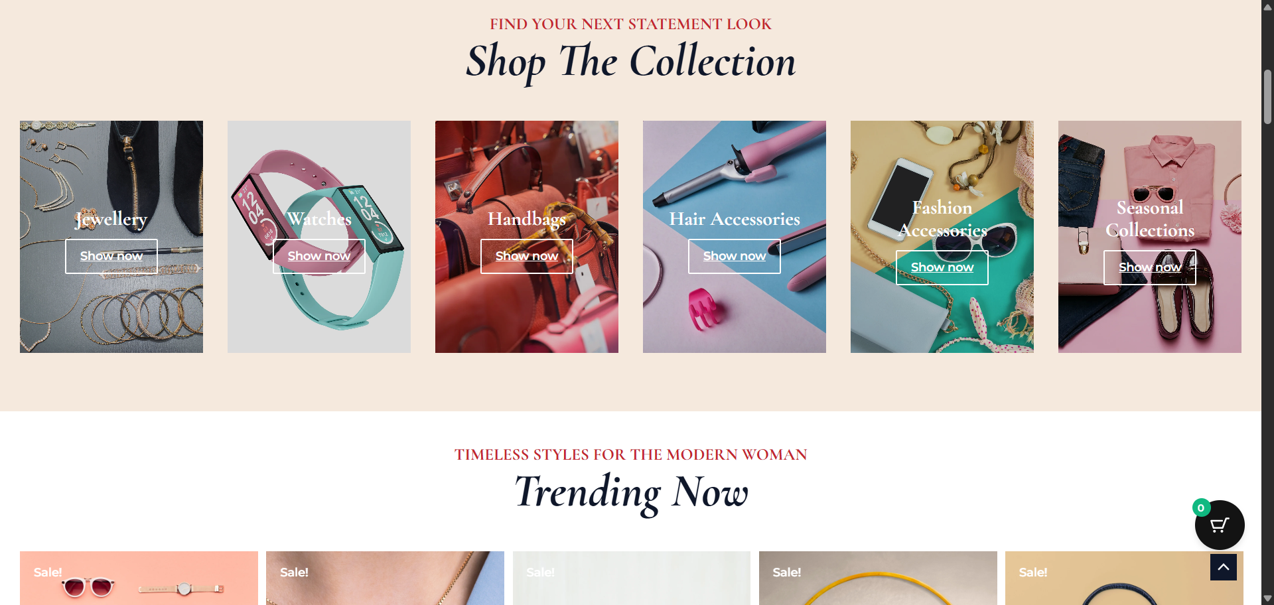The height and width of the screenshot is (605, 1274).
Task: Open the Watches category title link
Action: tap(319, 218)
